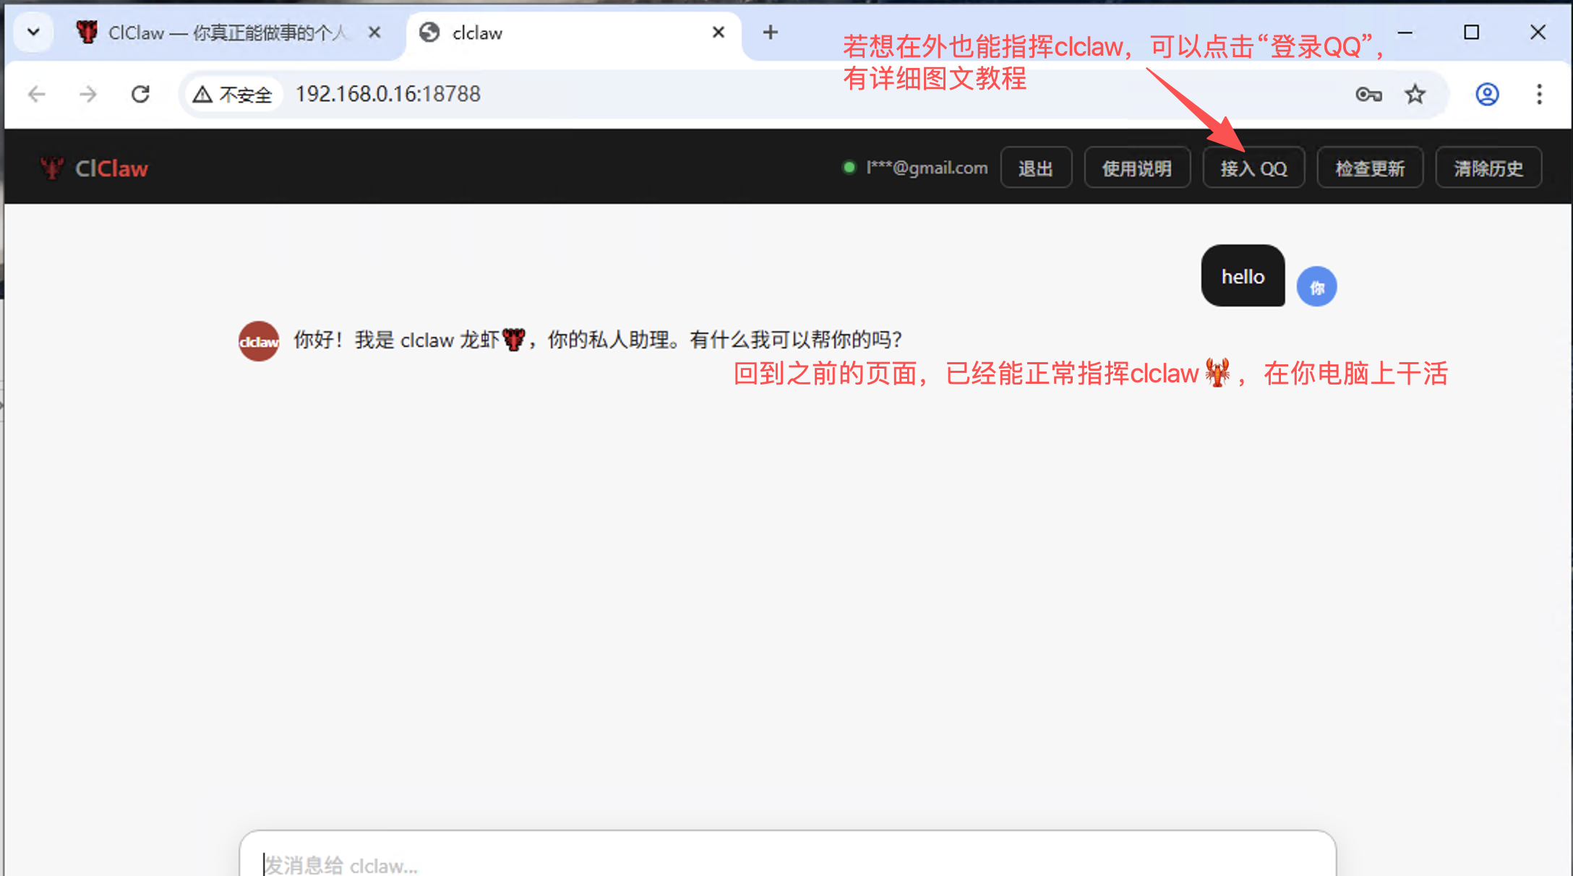Expand the tab search dropdown arrow

pyautogui.click(x=33, y=33)
